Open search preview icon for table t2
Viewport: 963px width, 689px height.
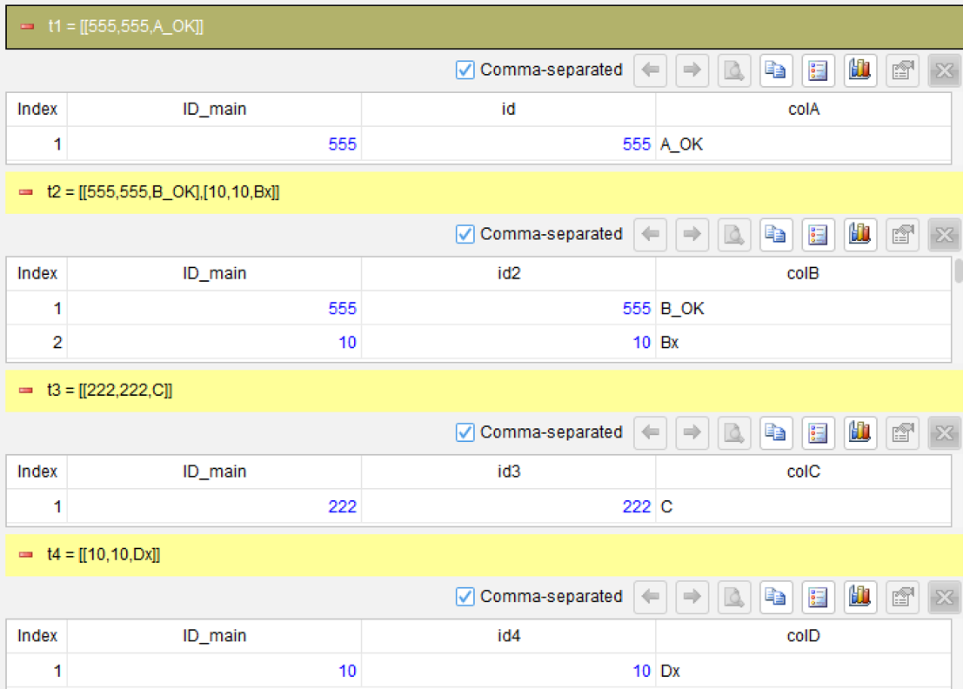734,234
